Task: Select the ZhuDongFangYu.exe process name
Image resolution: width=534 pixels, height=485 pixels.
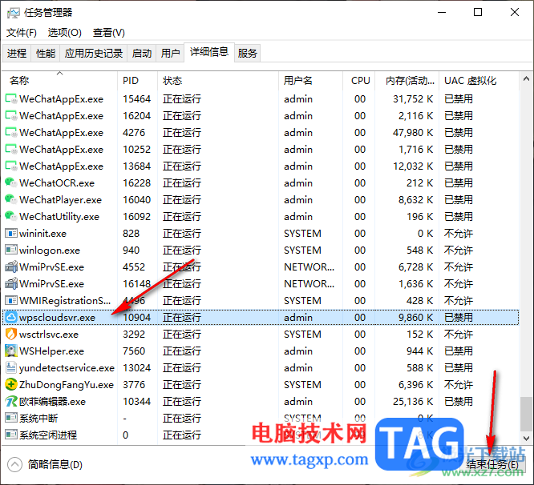Action: pos(67,384)
